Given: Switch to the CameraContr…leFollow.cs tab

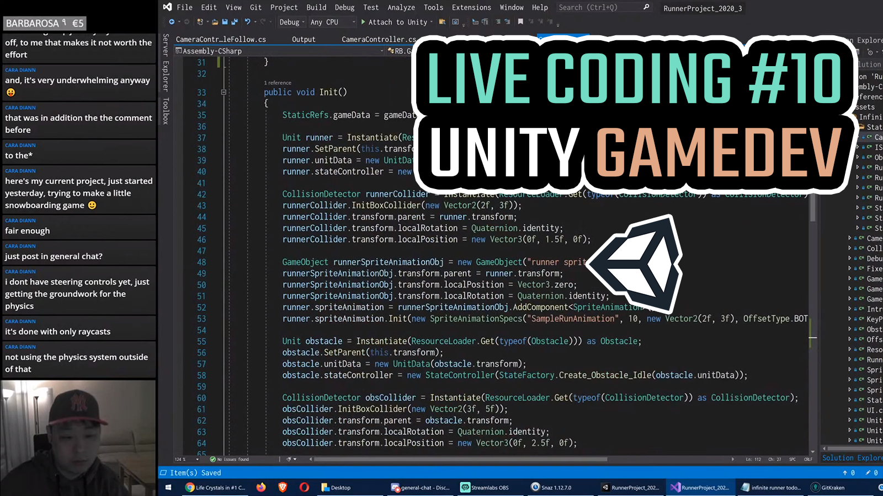Looking at the screenshot, I should 221,39.
